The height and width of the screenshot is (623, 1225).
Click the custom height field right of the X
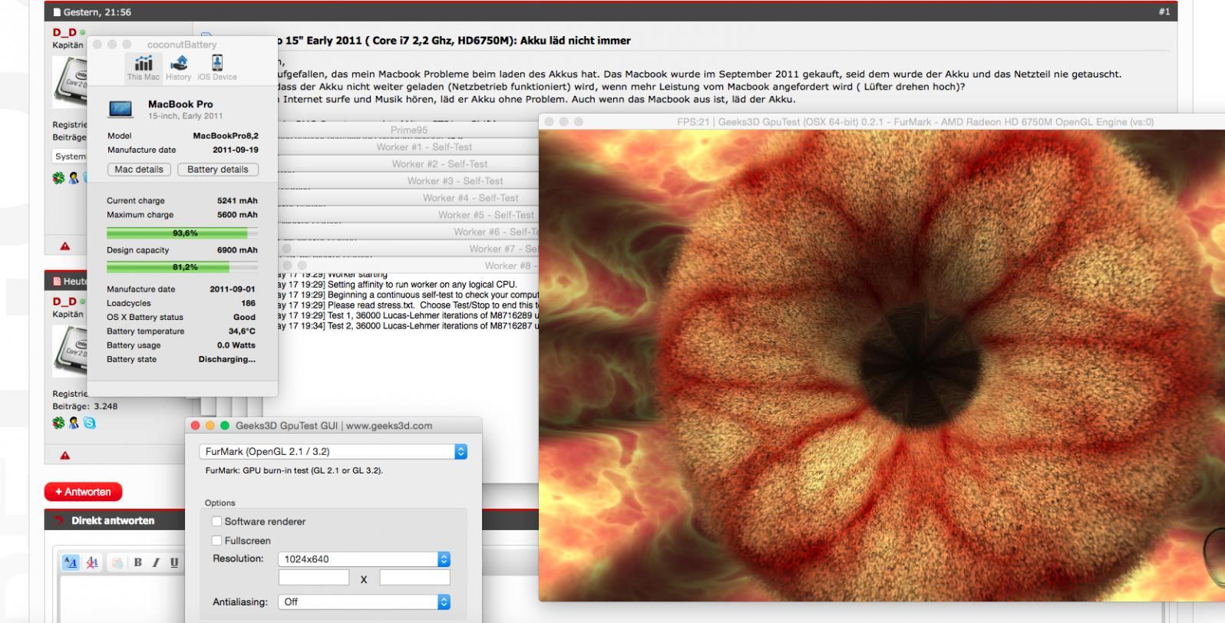click(414, 578)
